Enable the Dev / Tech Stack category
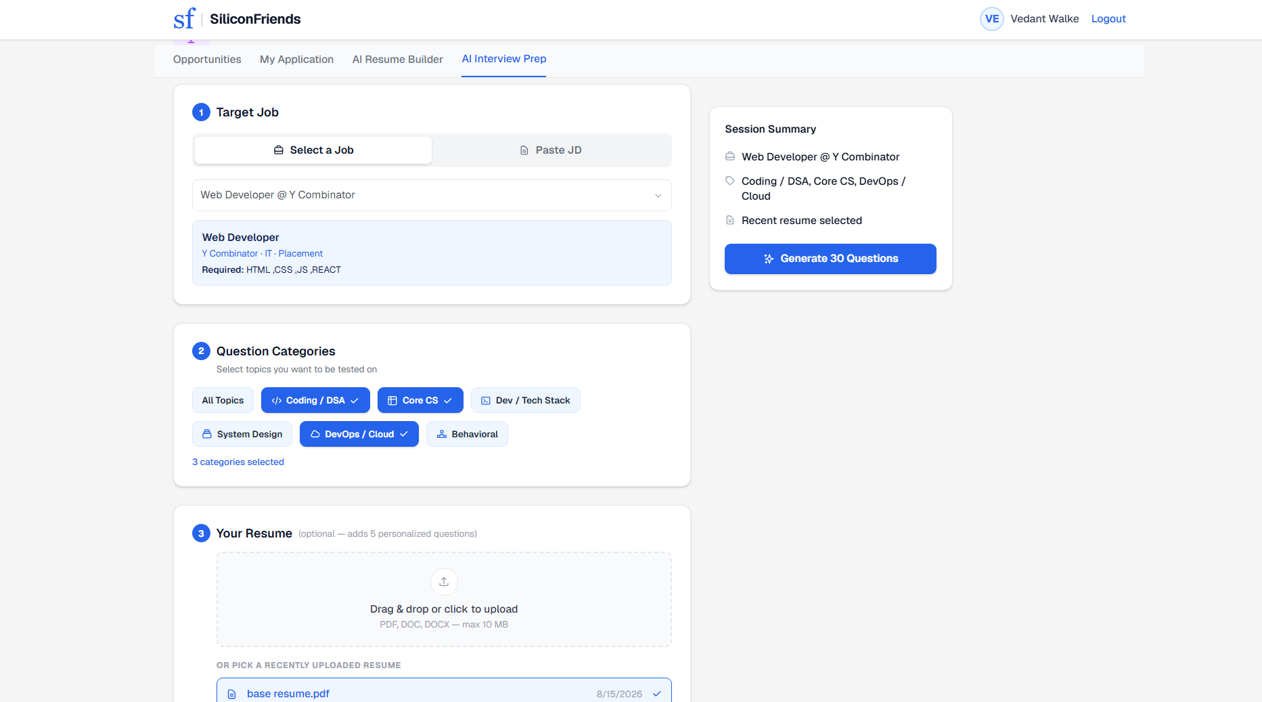The image size is (1262, 702). [x=526, y=400]
